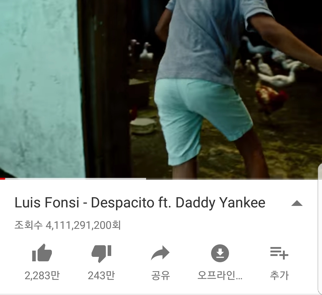Tap the video frame to show controls
The image size is (322, 295).
(x=161, y=89)
